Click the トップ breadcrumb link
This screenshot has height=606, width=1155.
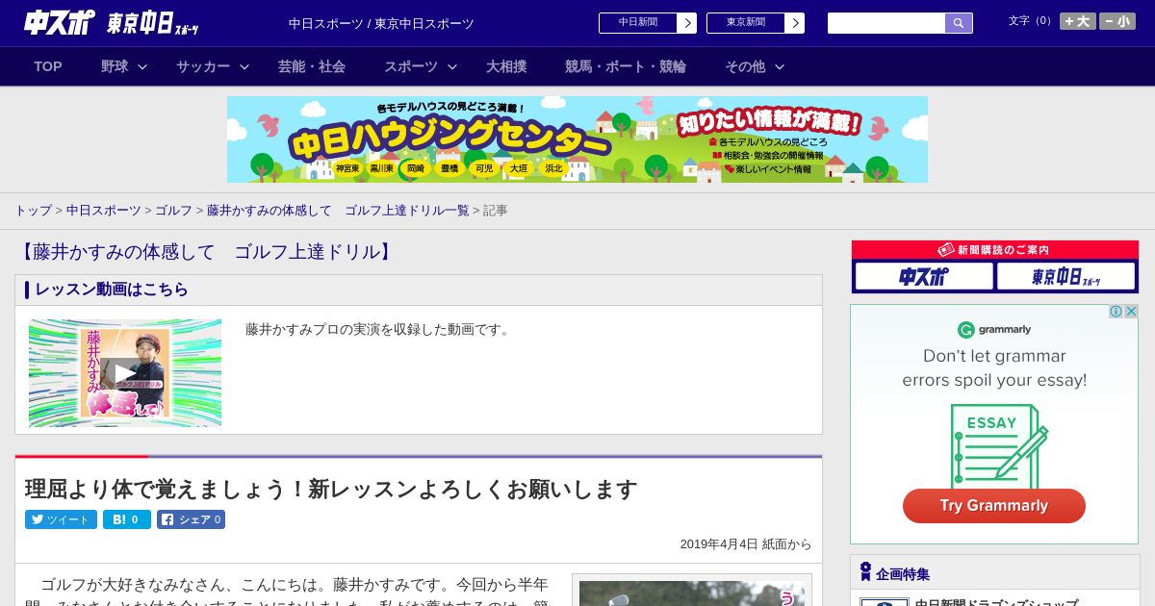click(33, 211)
